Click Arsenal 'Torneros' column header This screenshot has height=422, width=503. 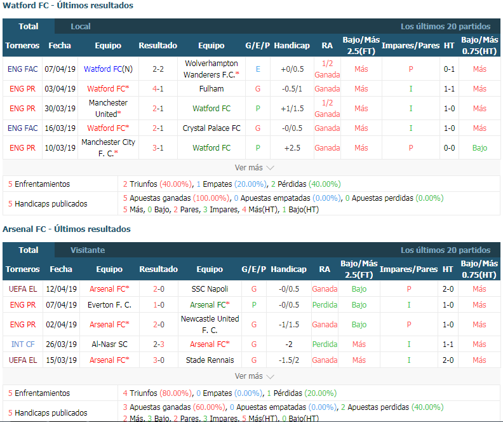[22, 269]
